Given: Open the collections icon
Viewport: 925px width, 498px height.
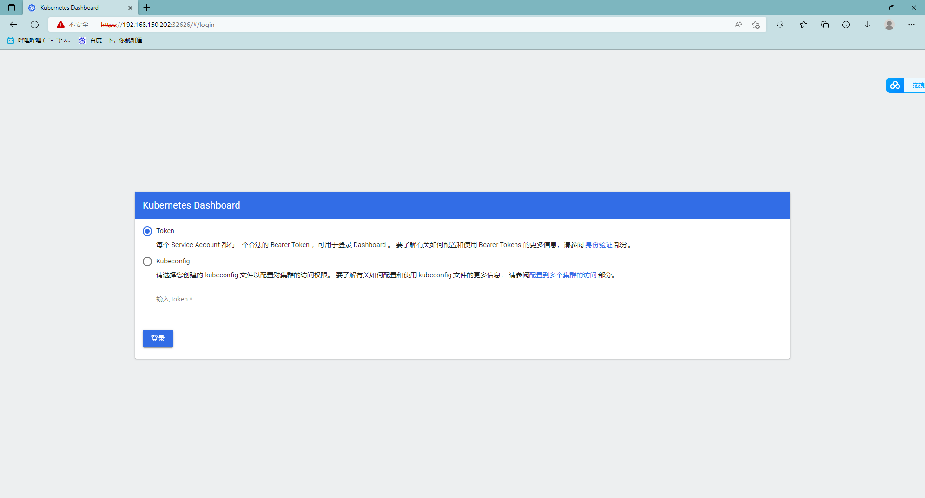Looking at the screenshot, I should [x=825, y=25].
